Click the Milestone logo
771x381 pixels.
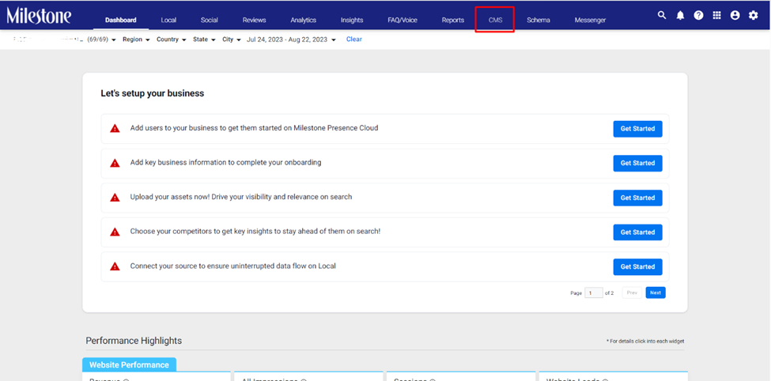coord(39,16)
